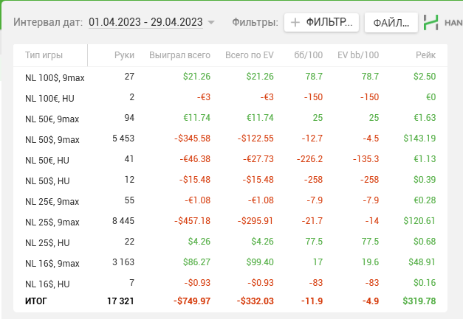Sort by EV bb/100 column header
The image size is (463, 319).
pyautogui.click(x=357, y=55)
